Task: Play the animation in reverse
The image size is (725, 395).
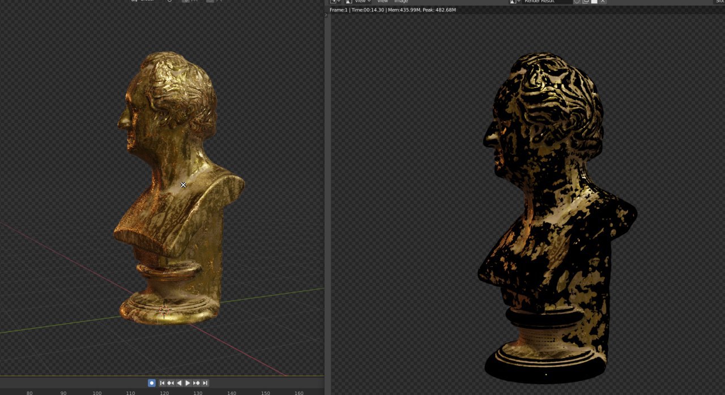Action: [179, 383]
